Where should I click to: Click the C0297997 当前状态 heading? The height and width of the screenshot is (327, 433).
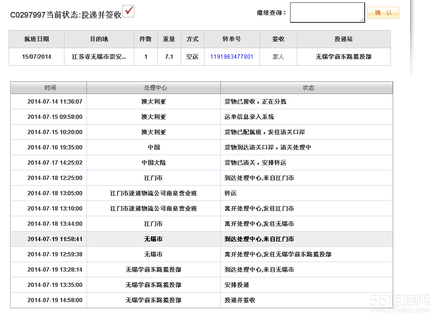pyautogui.click(x=66, y=15)
